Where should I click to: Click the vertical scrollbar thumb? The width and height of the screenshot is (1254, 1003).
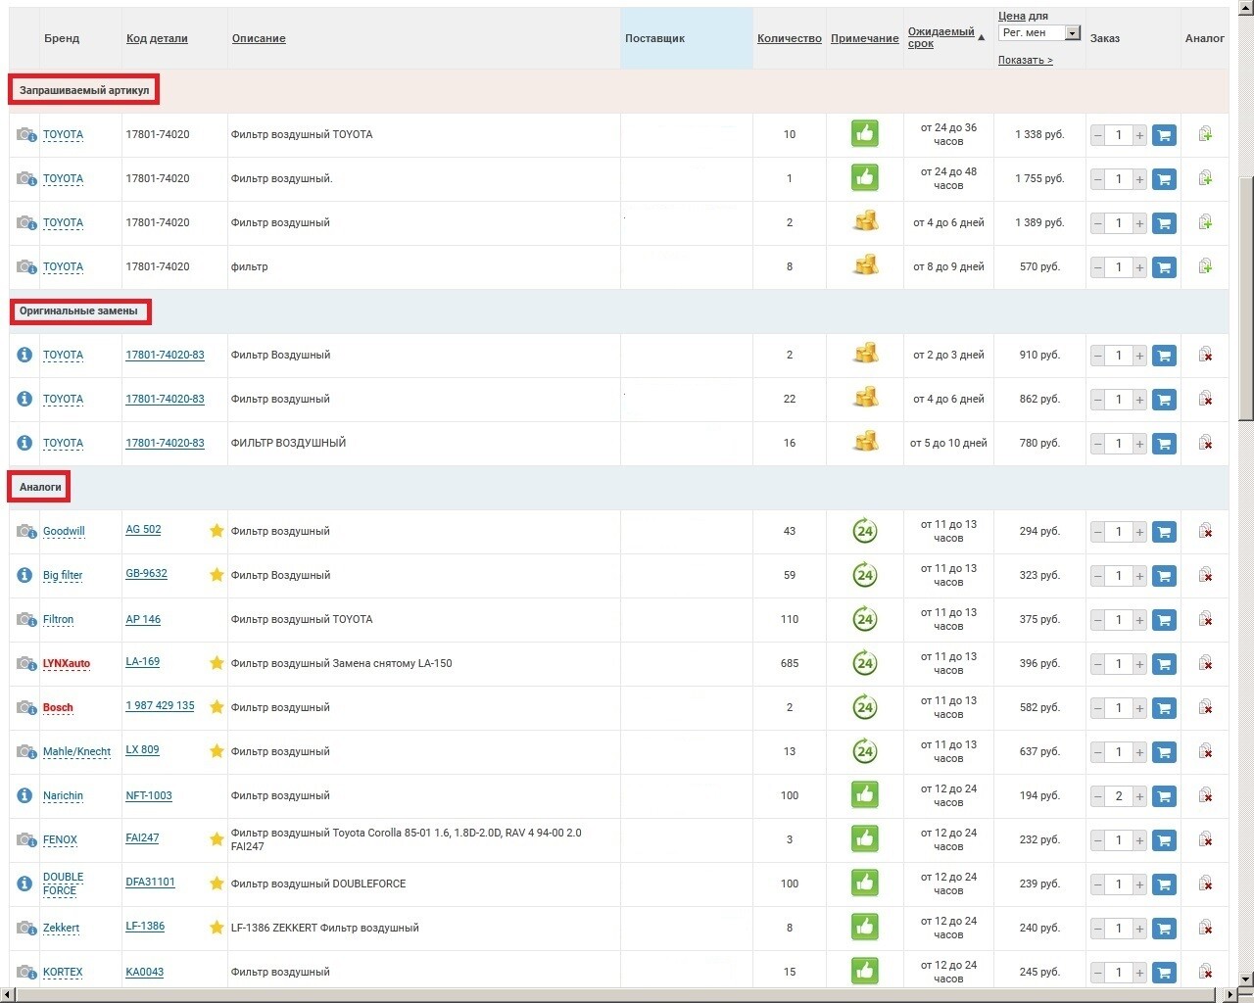(1246, 299)
